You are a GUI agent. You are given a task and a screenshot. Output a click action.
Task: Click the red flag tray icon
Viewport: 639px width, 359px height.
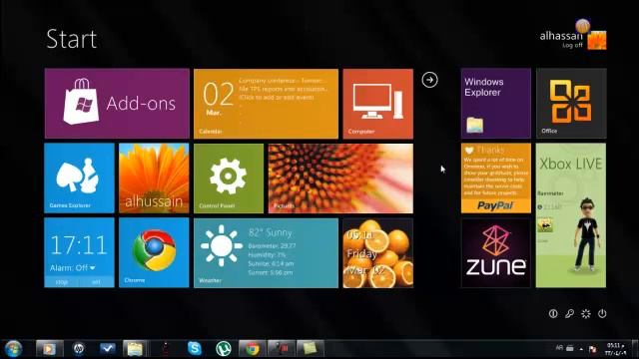[x=592, y=349]
